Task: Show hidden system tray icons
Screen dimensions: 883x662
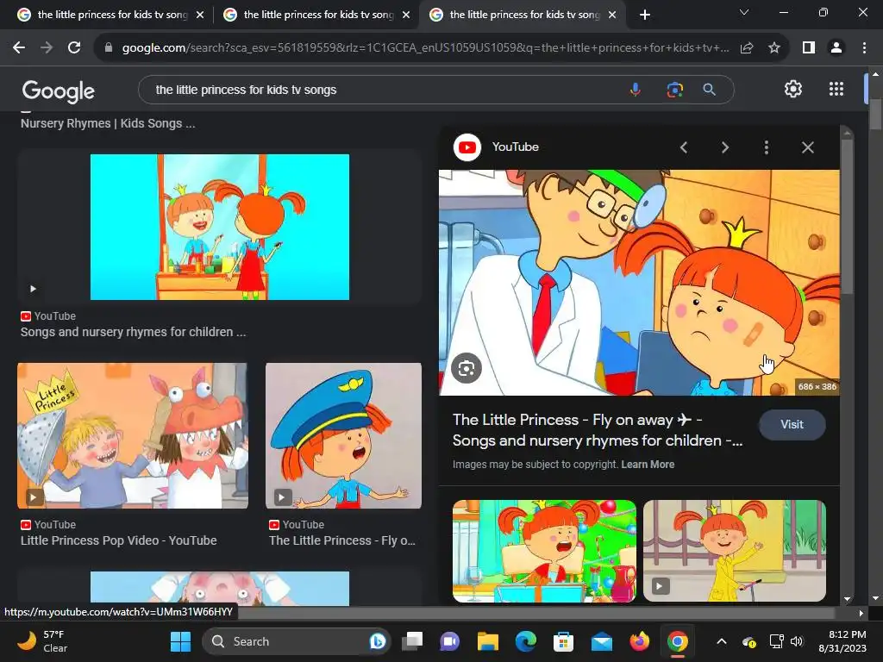Action: [722, 641]
